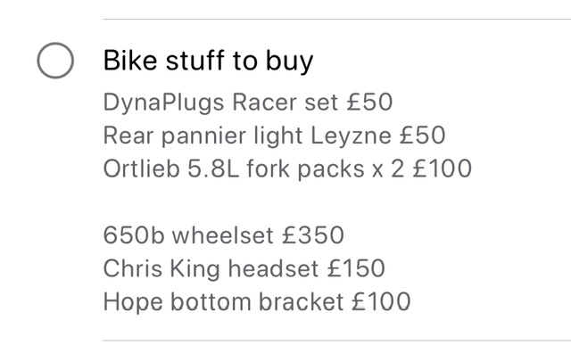Click the £50 price after Leyzne
The width and height of the screenshot is (571, 345).
pos(422,136)
